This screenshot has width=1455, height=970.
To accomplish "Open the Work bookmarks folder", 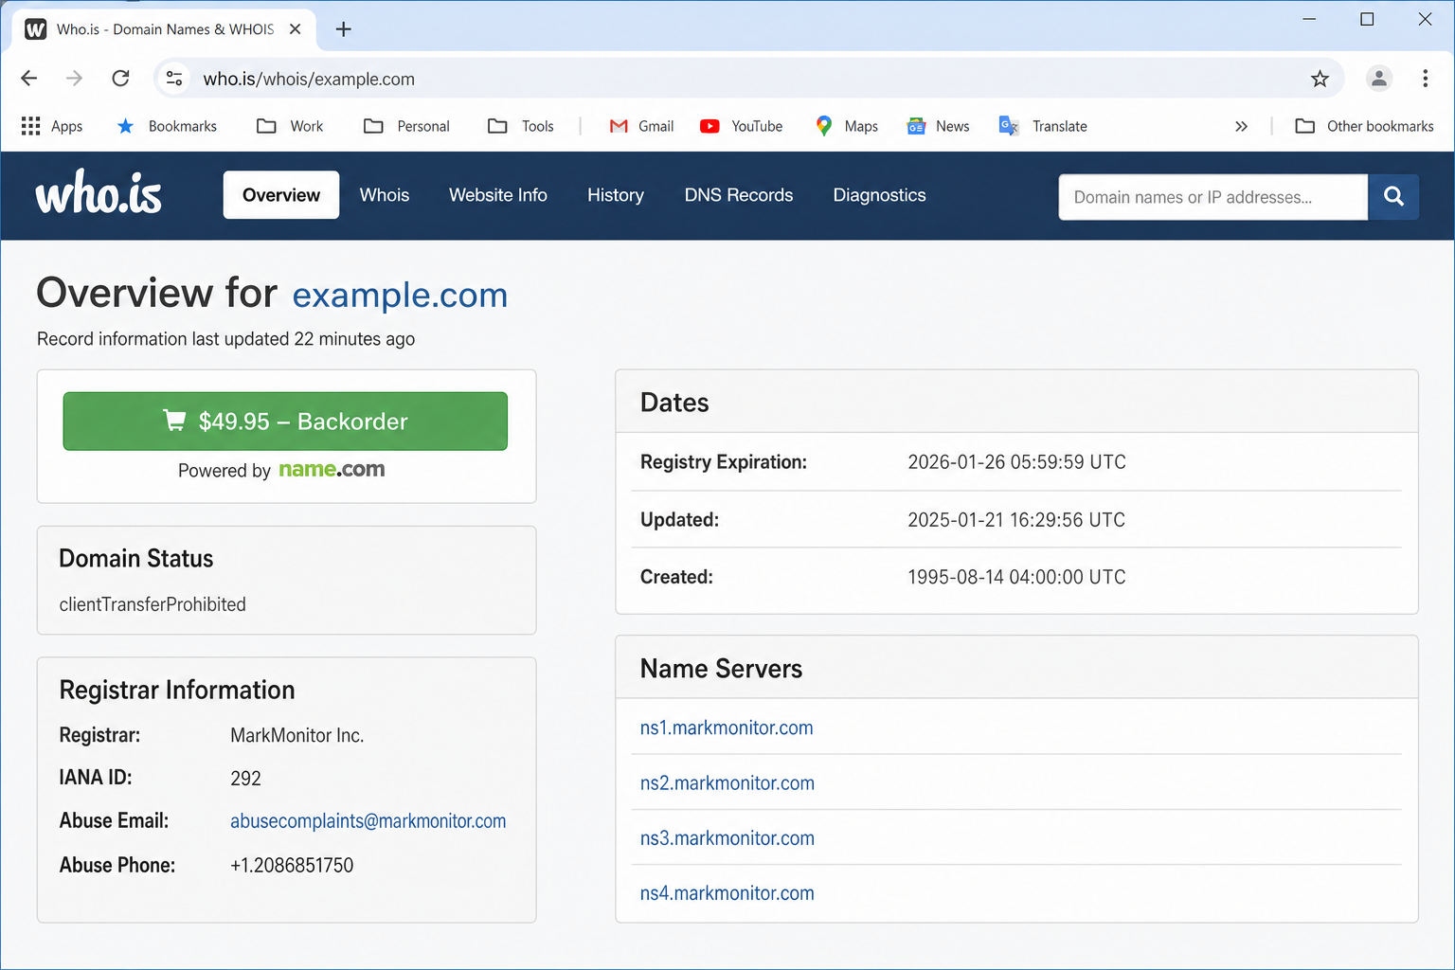I will click(x=290, y=126).
